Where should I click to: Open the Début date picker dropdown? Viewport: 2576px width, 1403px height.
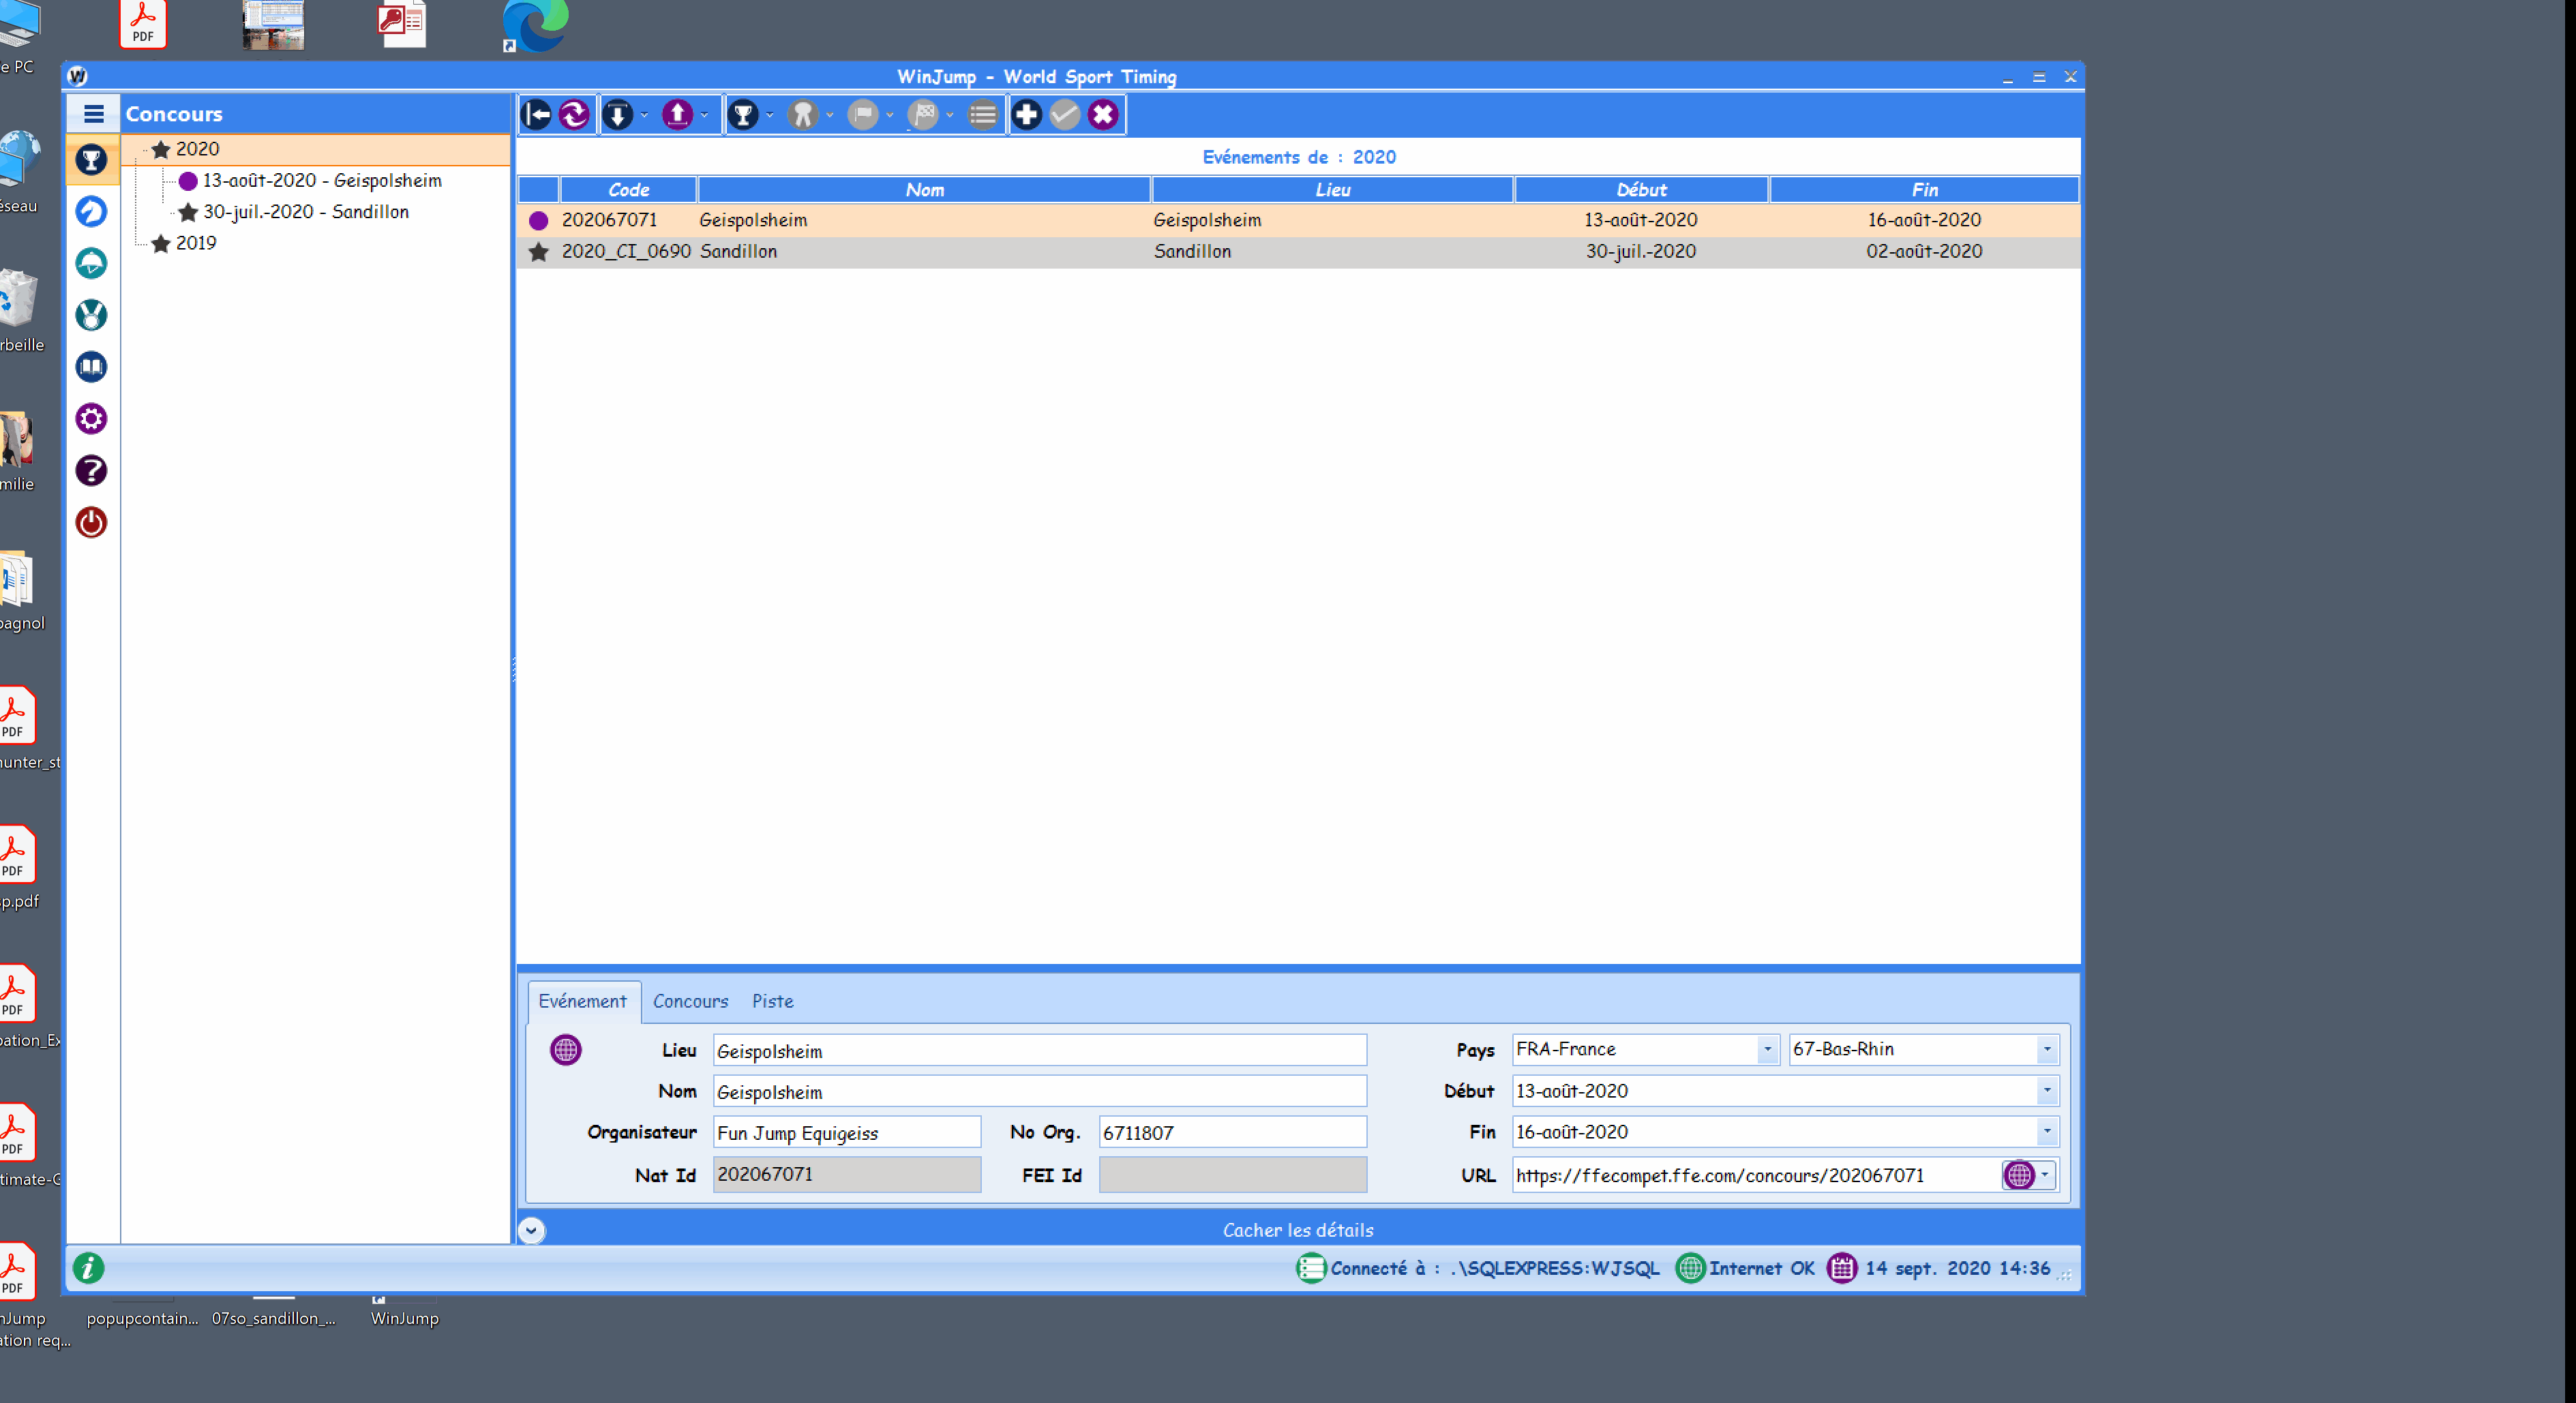click(2046, 1091)
